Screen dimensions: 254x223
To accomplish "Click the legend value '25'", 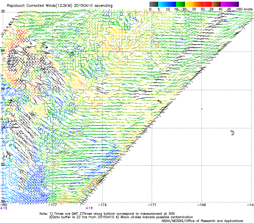I will 194,9.
